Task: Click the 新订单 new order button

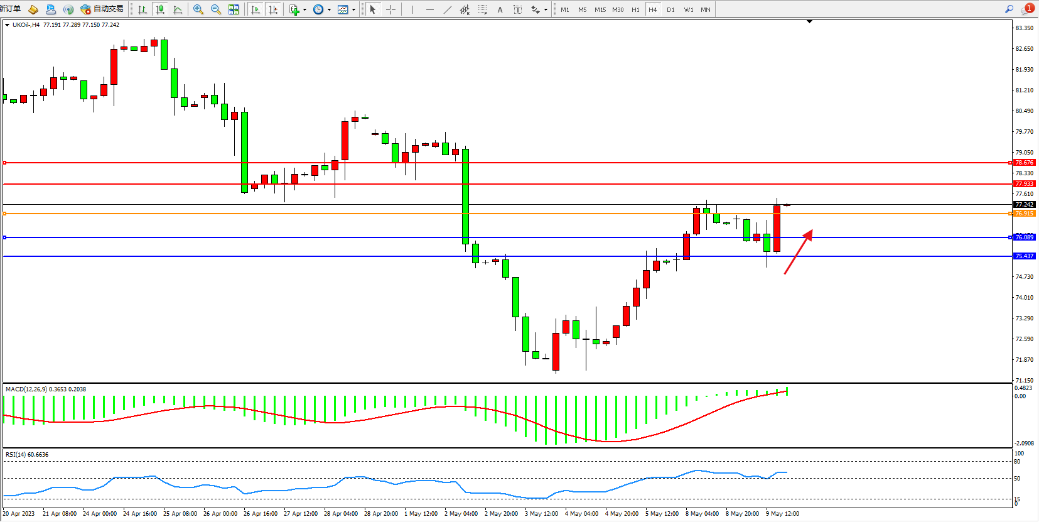Action: [11, 9]
